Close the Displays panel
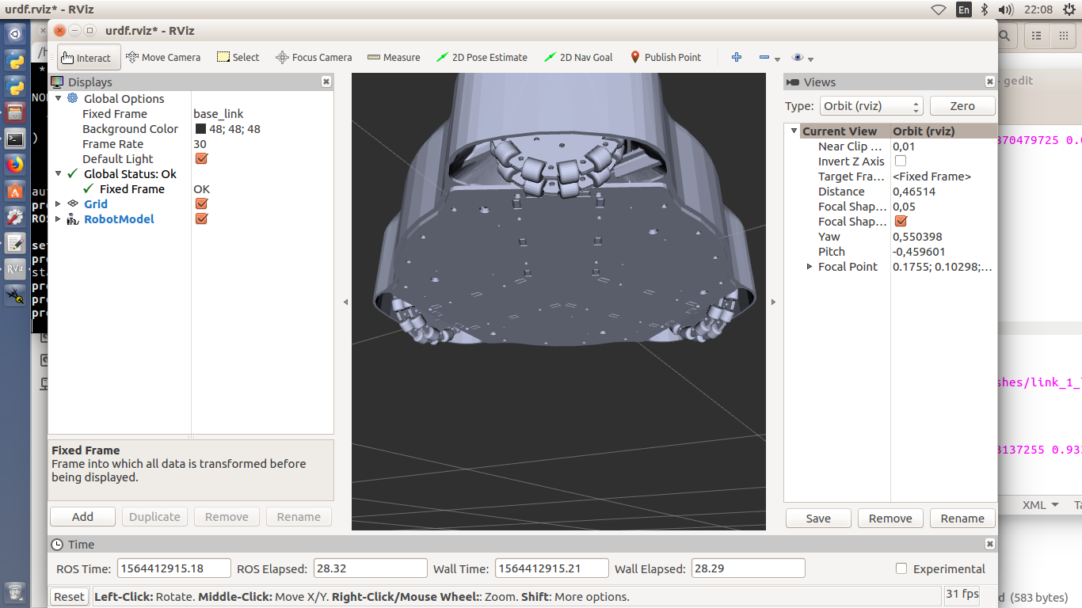The image size is (1082, 608). [x=326, y=82]
